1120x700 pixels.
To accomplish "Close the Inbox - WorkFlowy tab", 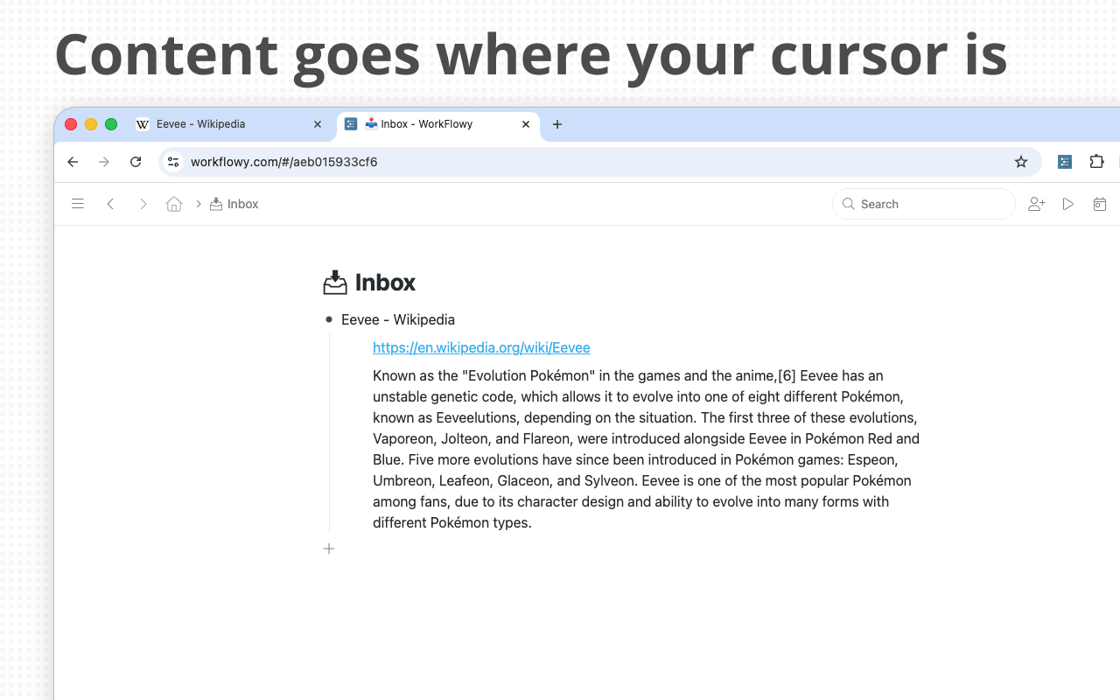I will click(x=526, y=124).
